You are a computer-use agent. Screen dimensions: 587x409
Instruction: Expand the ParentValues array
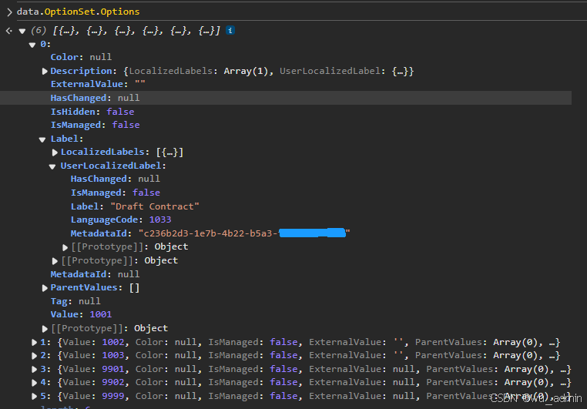click(45, 288)
